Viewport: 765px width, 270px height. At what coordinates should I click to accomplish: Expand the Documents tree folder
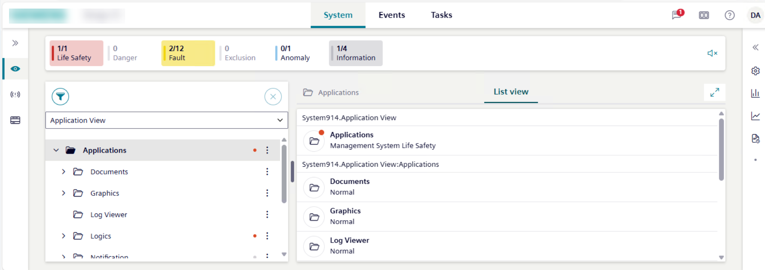tap(64, 172)
